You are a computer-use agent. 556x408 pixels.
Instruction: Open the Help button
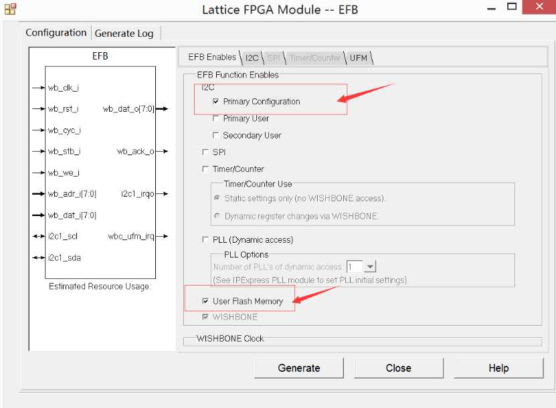pyautogui.click(x=498, y=368)
